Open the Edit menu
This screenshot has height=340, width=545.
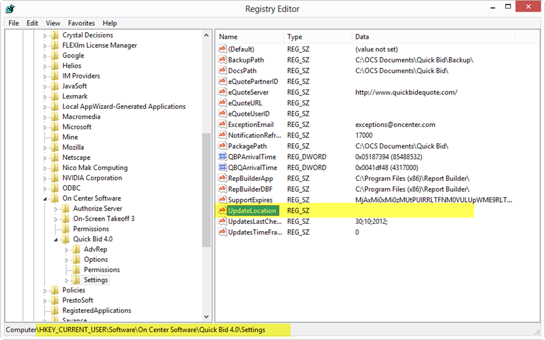click(x=32, y=23)
